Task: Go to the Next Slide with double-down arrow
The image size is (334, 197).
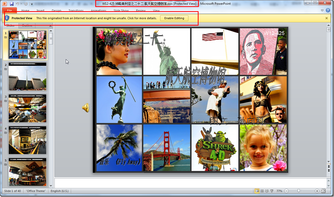Action: click(x=329, y=170)
